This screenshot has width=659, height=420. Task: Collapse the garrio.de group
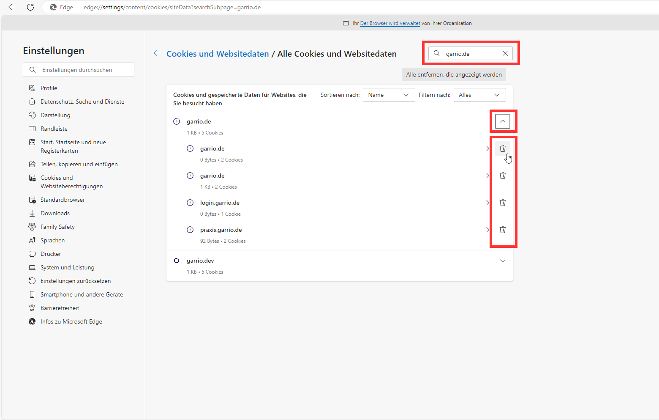tap(503, 121)
